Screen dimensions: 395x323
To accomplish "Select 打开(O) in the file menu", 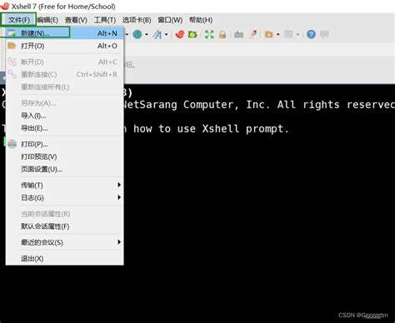I will (64, 46).
